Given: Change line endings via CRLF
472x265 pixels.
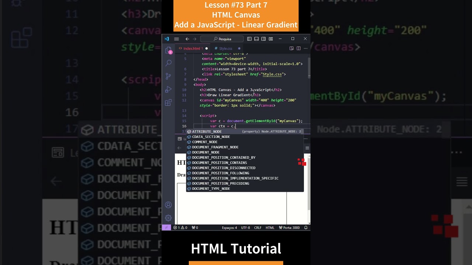Looking at the screenshot, I should pyautogui.click(x=258, y=227).
